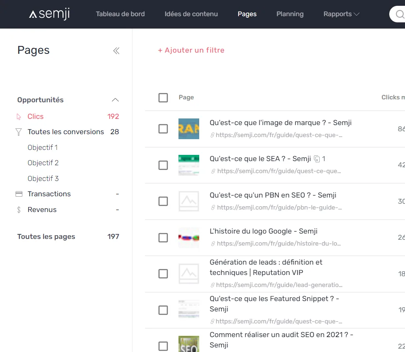Open the search magnifier icon

point(400,14)
